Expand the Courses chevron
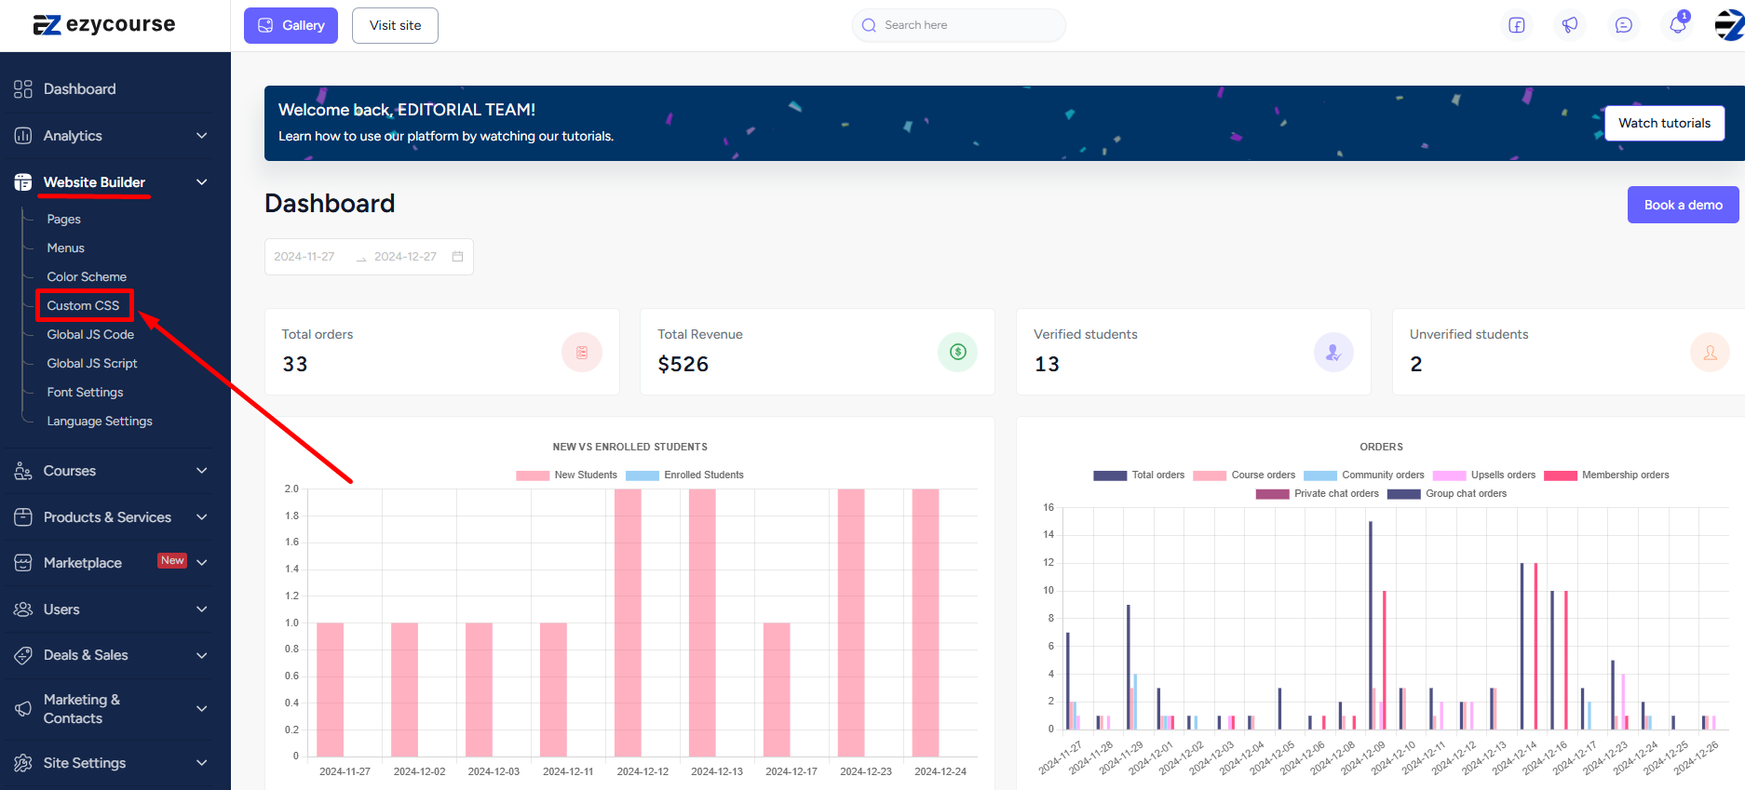 click(x=202, y=471)
